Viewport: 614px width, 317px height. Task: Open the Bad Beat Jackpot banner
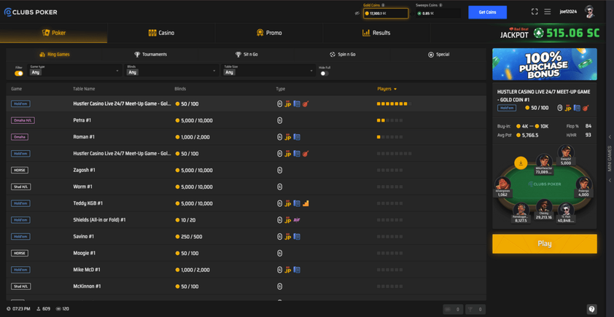tap(549, 33)
